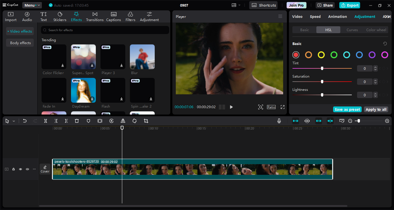Select the Color wheel sub-tab

376,30
